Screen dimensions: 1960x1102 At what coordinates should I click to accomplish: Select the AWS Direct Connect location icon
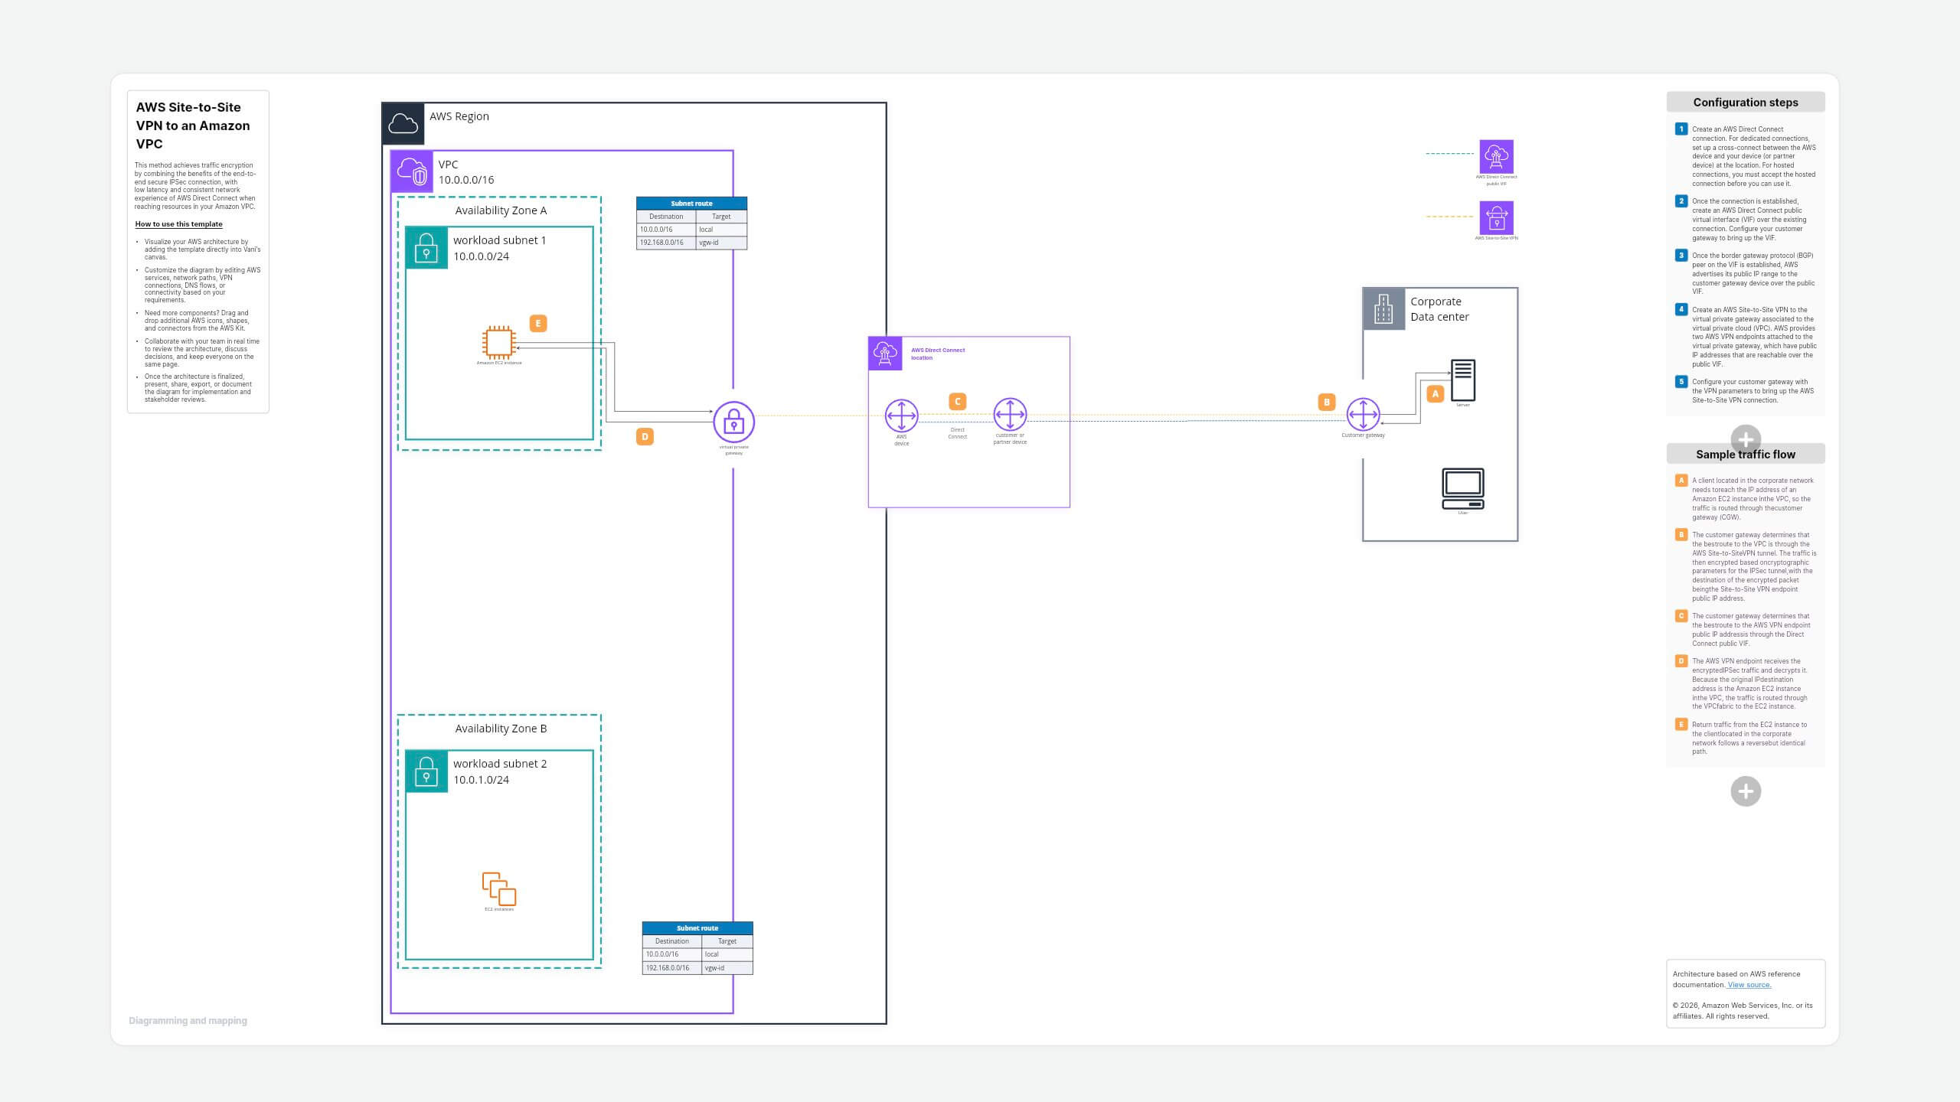[885, 354]
